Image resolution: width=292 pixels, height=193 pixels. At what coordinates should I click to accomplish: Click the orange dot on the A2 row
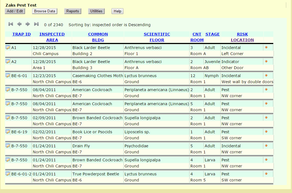click(x=266, y=61)
